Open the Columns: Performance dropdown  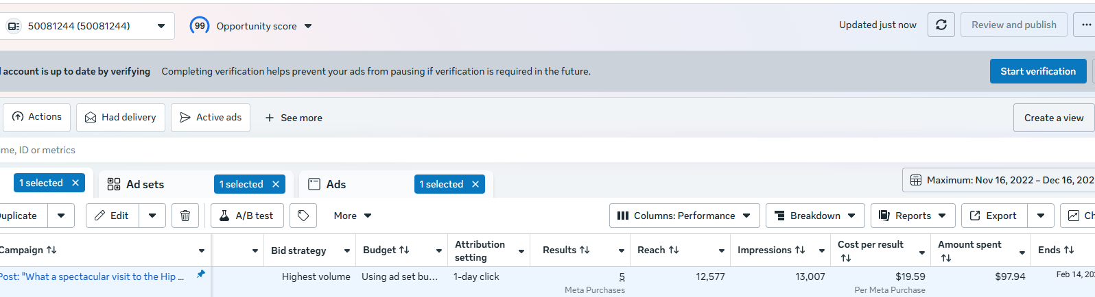click(x=685, y=216)
